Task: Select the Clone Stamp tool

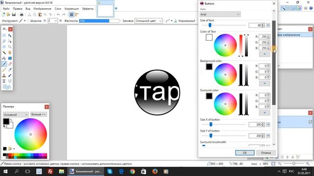Action: tap(4, 75)
